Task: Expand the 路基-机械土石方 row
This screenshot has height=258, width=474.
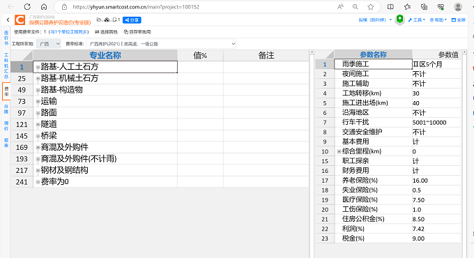Action: (x=38, y=79)
